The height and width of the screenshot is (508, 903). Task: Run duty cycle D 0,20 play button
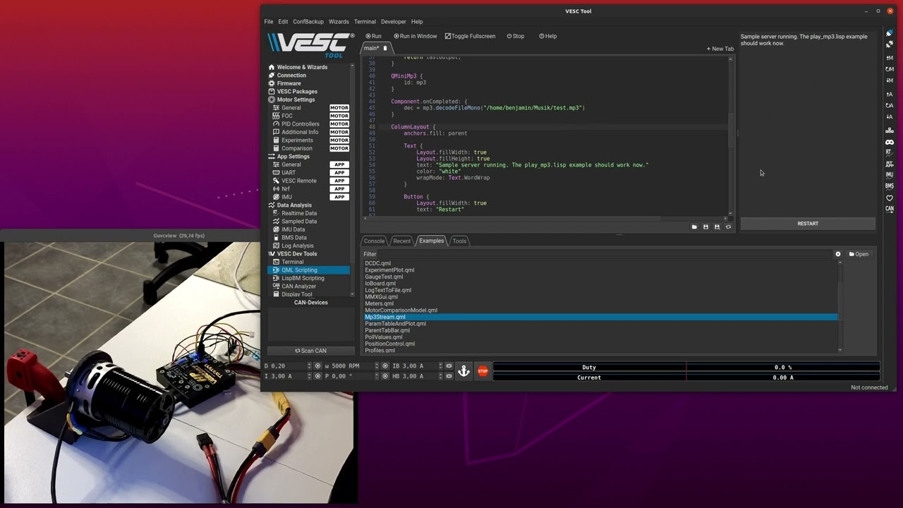tap(317, 366)
